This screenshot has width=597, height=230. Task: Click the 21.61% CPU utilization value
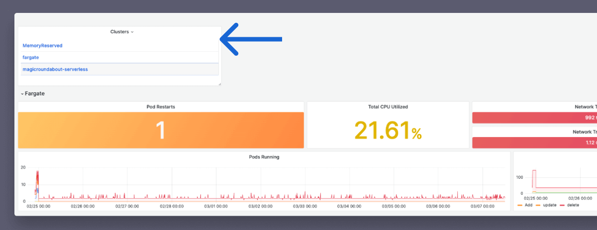(388, 131)
